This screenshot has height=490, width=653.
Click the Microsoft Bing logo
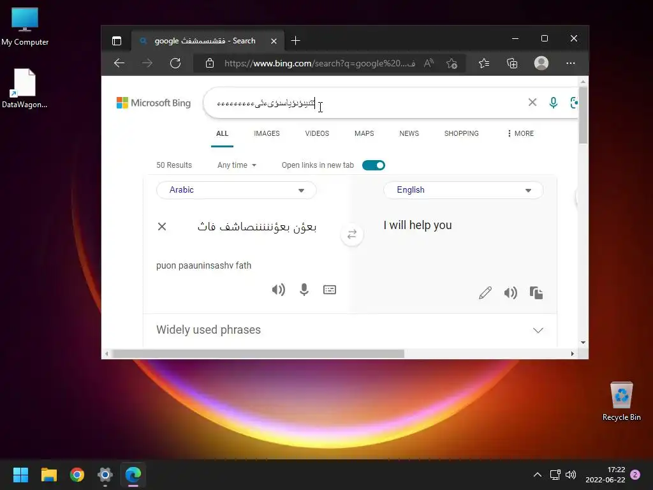point(153,103)
